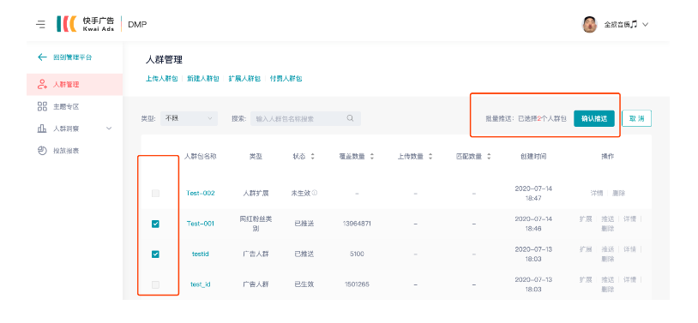Screen dimensions: 698x323
Task: Click the 主题专区 grid icon
Action: pos(42,106)
